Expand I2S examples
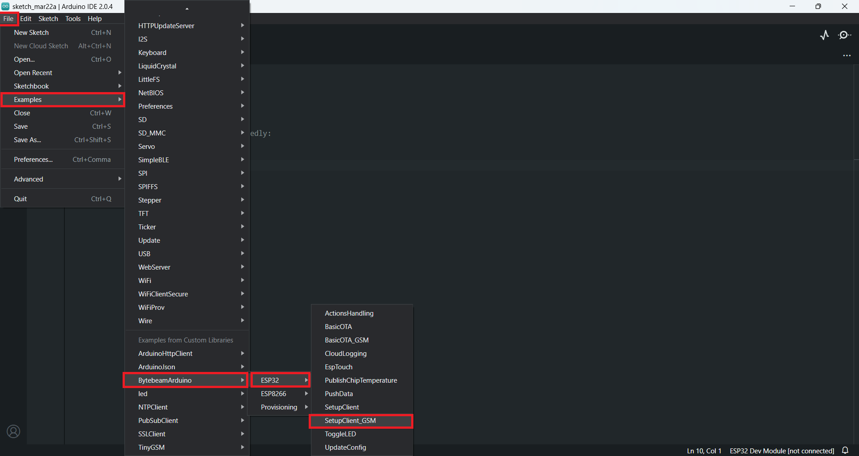The image size is (859, 456). [187, 39]
